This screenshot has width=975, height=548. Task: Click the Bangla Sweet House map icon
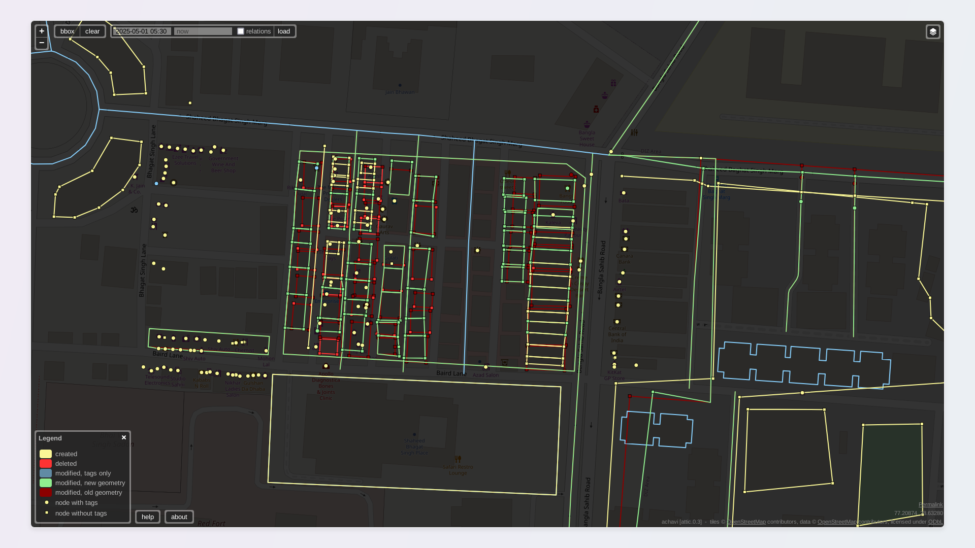coord(587,124)
